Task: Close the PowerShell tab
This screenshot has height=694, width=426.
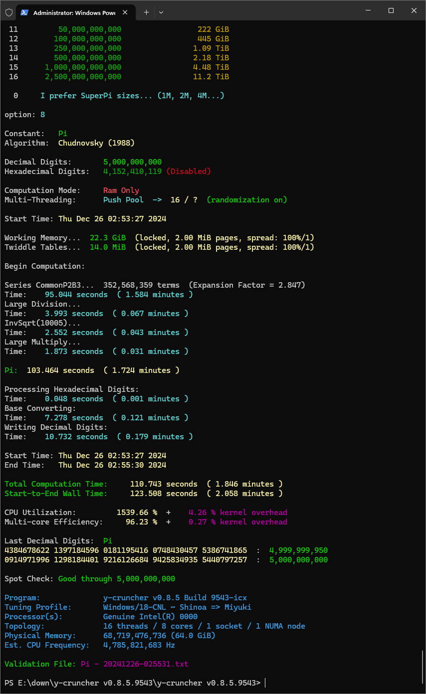Action: tap(124, 12)
